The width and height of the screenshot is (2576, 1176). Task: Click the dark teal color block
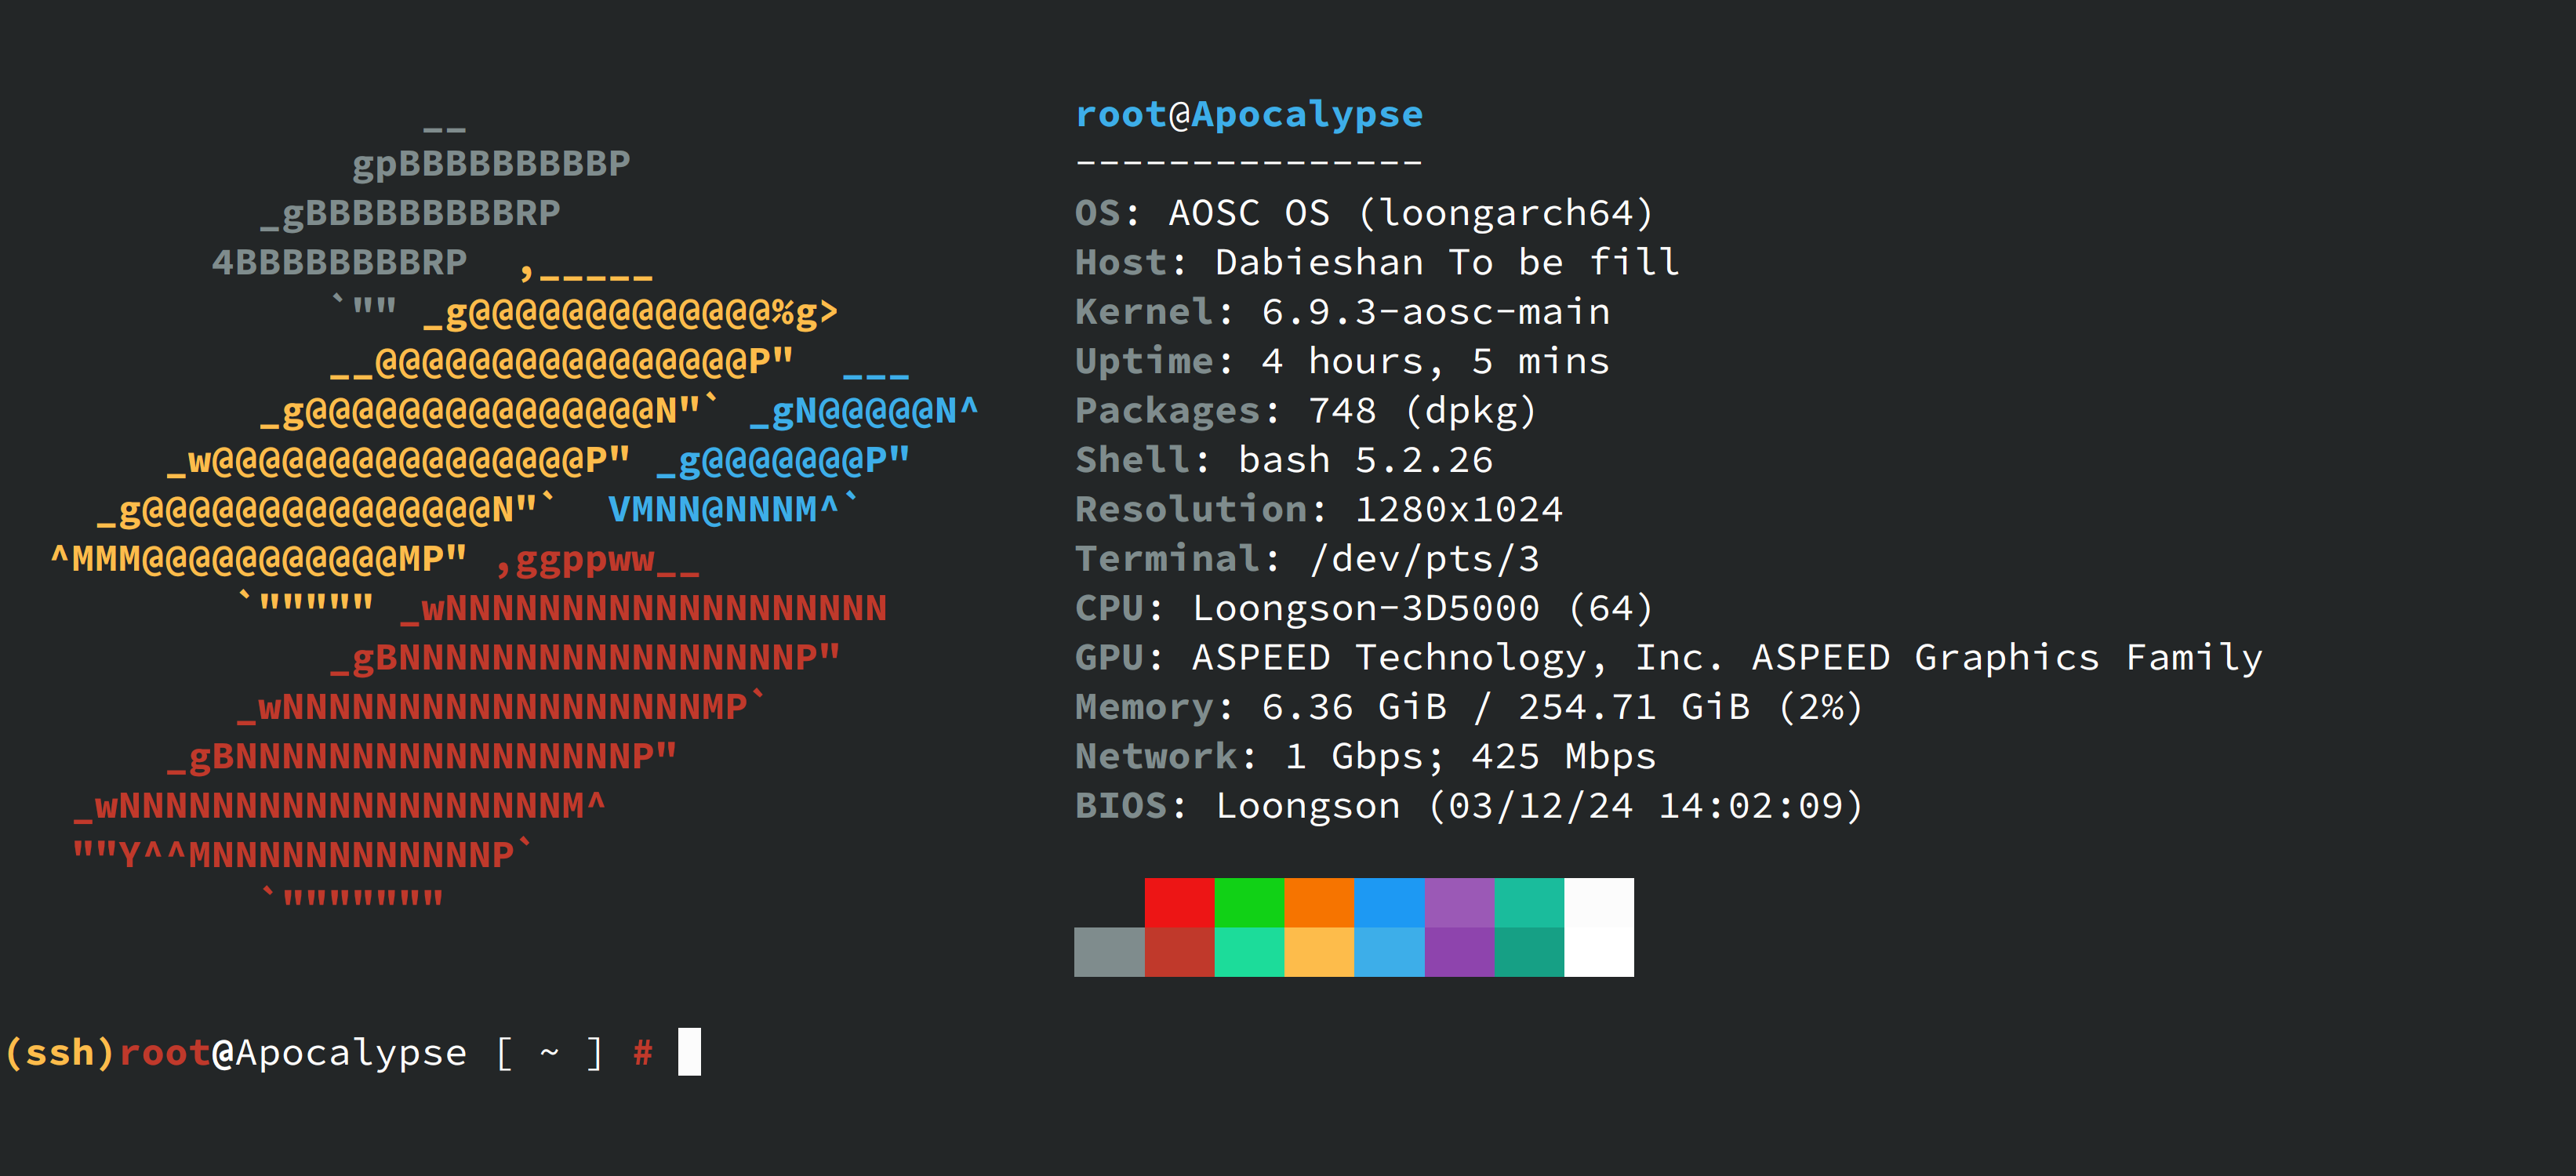1529,952
